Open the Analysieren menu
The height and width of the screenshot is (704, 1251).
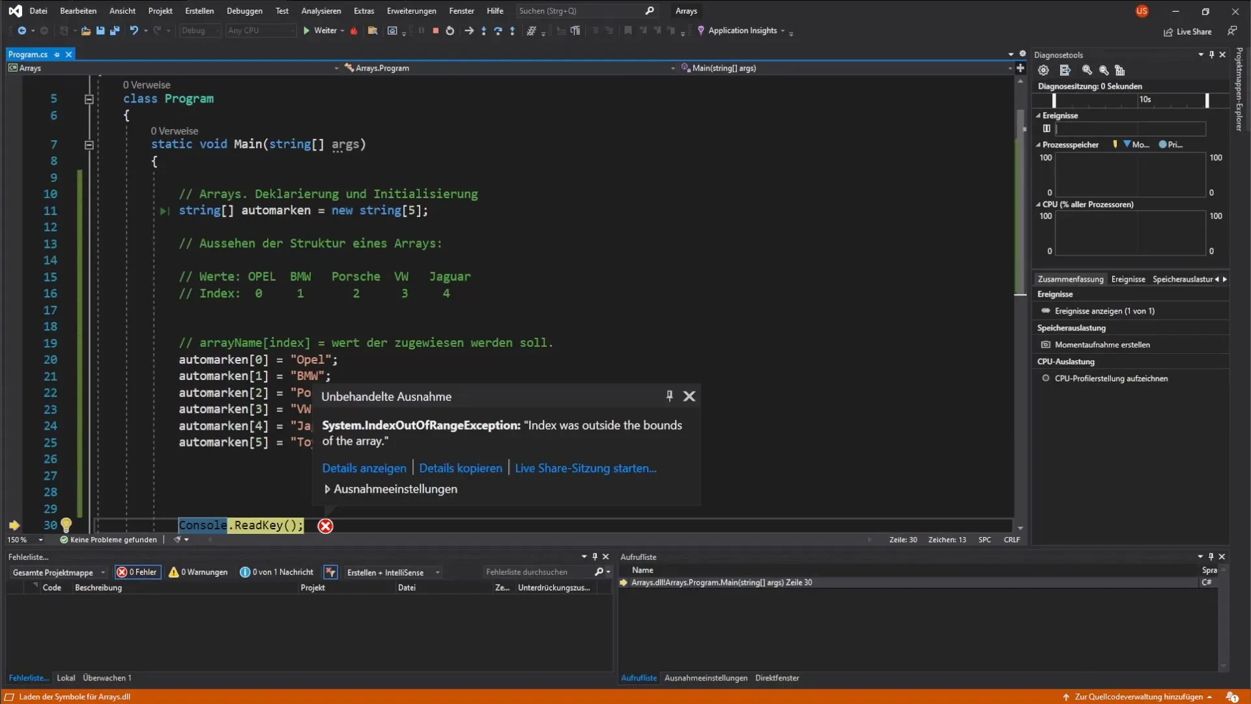(x=321, y=10)
